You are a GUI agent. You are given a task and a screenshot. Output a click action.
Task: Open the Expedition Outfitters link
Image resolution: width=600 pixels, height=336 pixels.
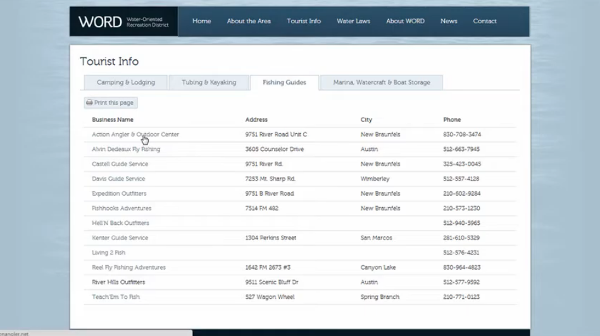click(119, 194)
